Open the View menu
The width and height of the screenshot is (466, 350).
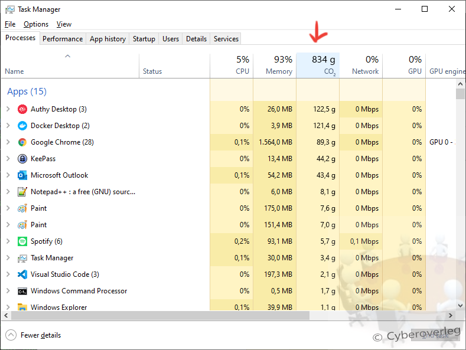pyautogui.click(x=64, y=24)
